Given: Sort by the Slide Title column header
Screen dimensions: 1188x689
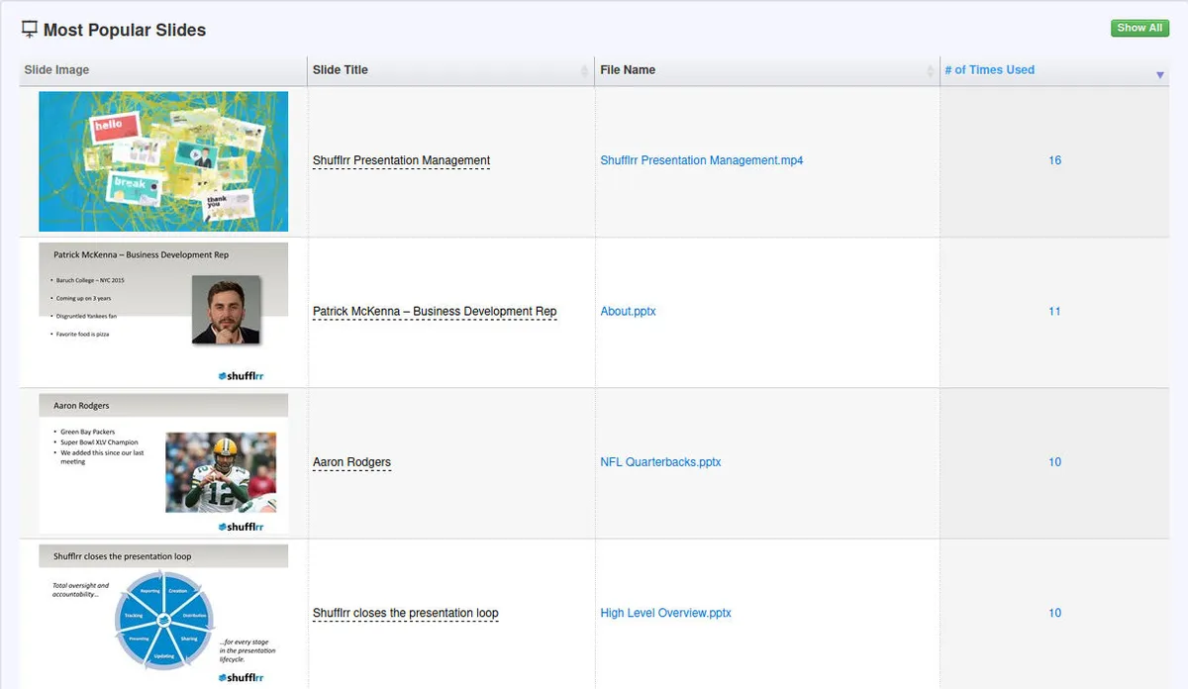Looking at the screenshot, I should (x=450, y=70).
